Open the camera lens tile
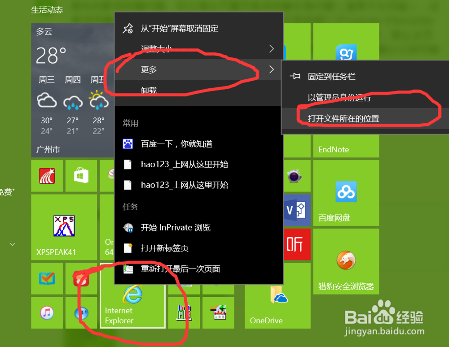 click(x=297, y=176)
